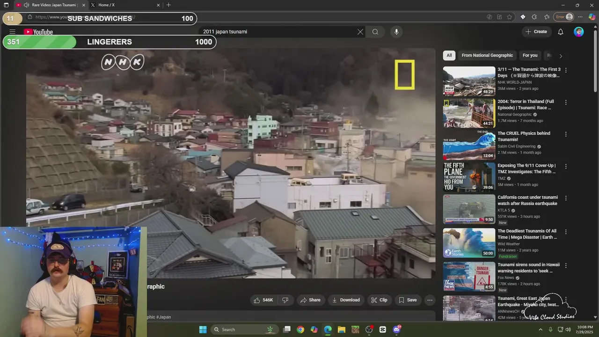Clear the YouTube search box text

tap(360, 32)
